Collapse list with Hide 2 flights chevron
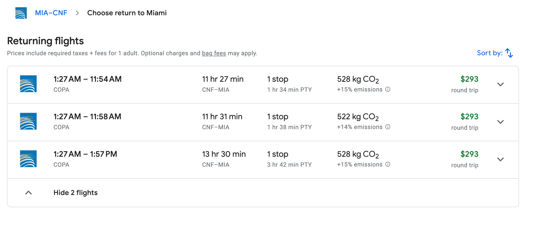 28,193
